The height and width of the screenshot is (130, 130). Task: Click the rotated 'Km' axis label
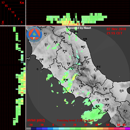pos(3,23)
